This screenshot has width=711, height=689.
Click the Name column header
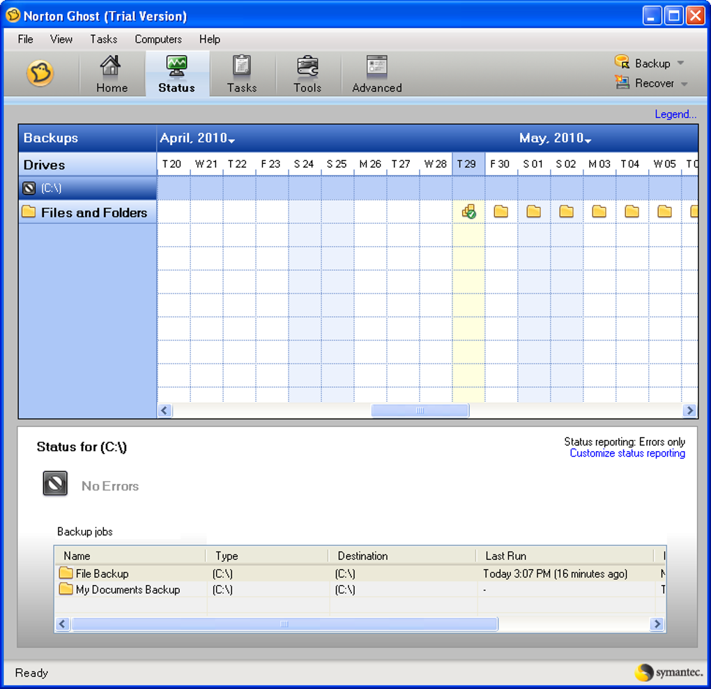[130, 556]
